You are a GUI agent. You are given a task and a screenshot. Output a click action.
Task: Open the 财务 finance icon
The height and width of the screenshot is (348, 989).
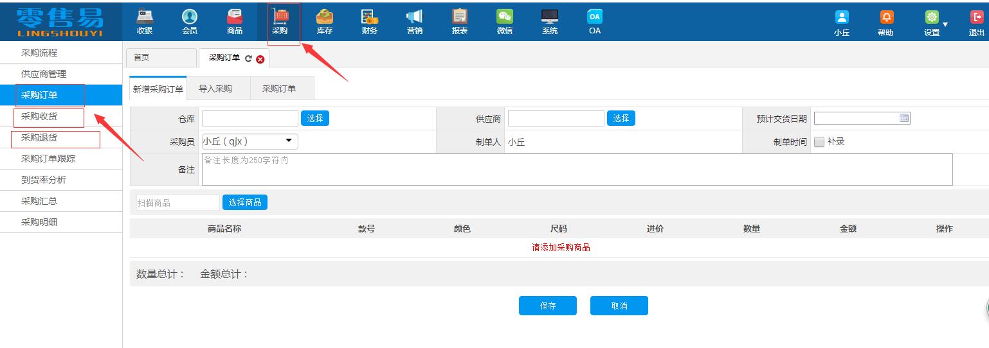tap(370, 17)
